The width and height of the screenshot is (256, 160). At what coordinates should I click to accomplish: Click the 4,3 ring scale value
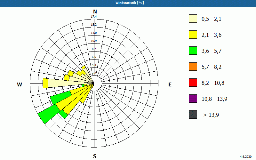pyautogui.click(x=94, y=65)
